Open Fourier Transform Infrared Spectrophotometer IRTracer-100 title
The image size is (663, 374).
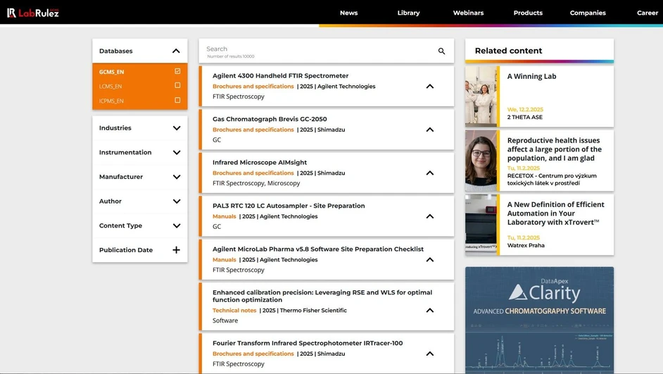click(x=308, y=343)
